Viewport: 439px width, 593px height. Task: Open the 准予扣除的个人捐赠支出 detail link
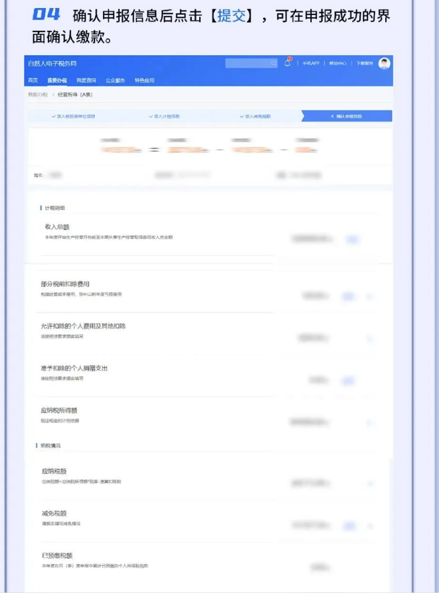tap(348, 380)
